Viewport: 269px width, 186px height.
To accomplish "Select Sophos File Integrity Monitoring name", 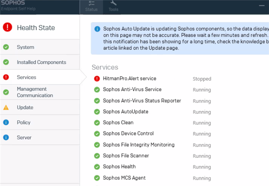I will point(138,145).
